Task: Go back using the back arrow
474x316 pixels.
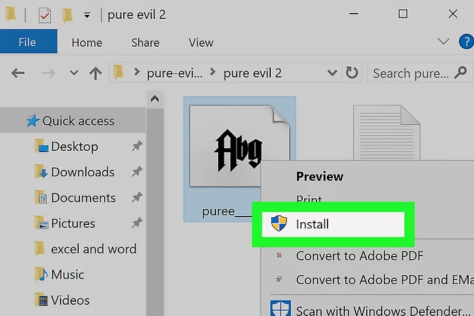Action: point(18,73)
